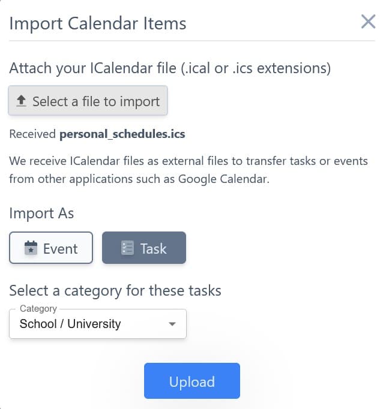Screen dimensions: 383x409
Task: Click the calendar star icon on Event
Action: 31,248
